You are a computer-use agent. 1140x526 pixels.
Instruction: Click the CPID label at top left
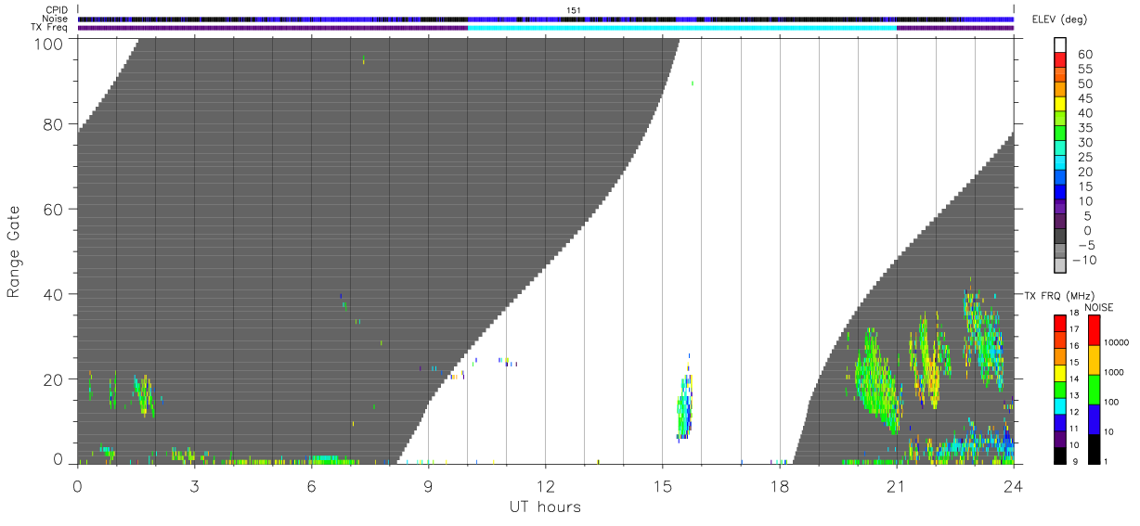pos(57,10)
